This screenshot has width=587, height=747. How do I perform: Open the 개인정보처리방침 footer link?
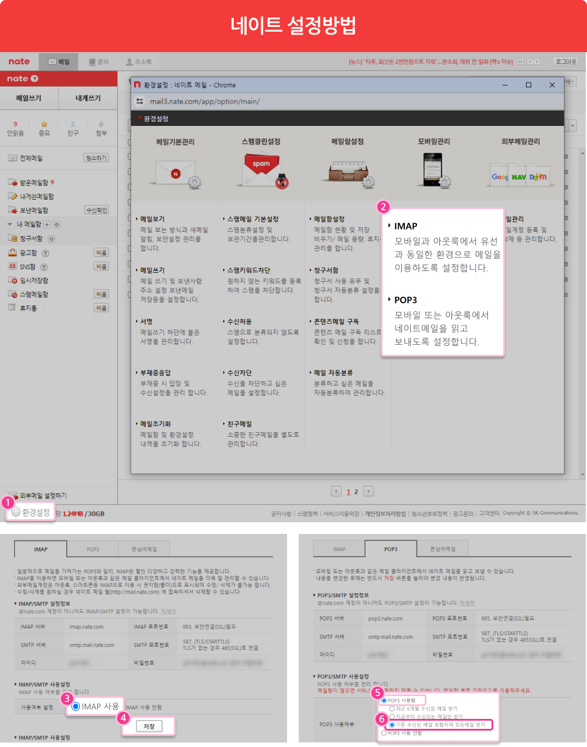coord(385,513)
